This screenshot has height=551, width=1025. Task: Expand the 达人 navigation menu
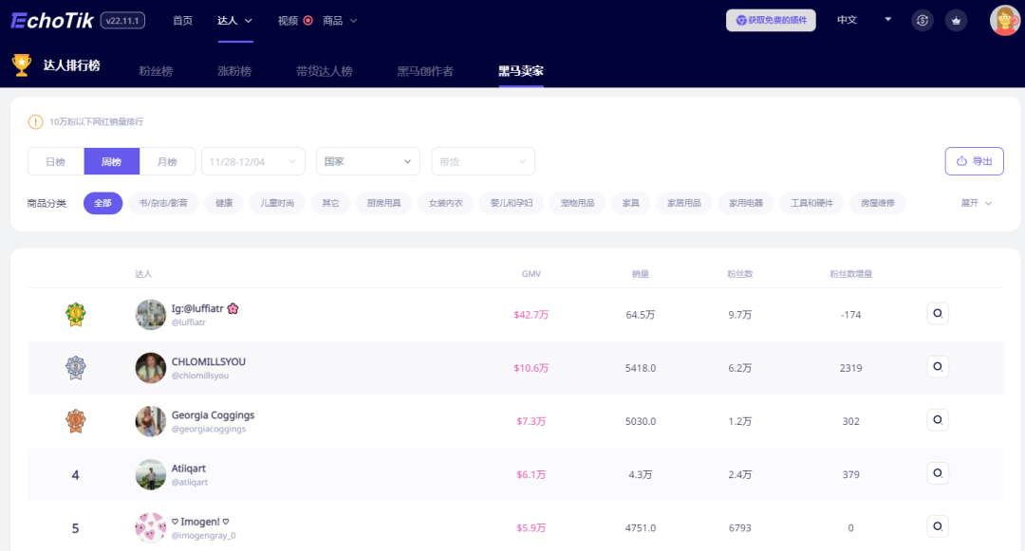[x=234, y=21]
